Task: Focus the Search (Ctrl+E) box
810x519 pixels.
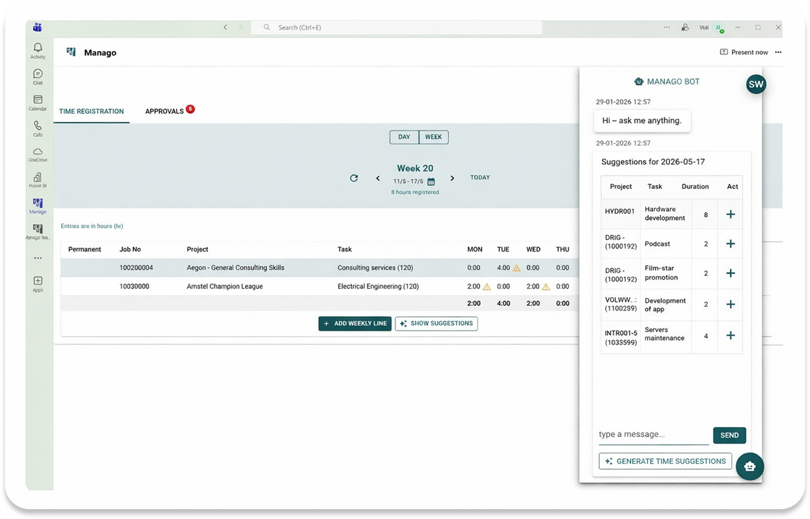Action: point(397,28)
